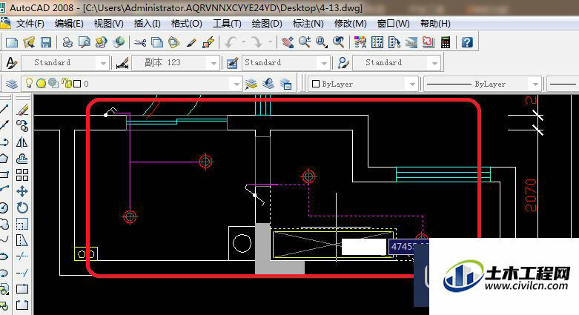Viewport: 579px width, 315px height.
Task: Open Sheet Set Manager
Action: click(411, 42)
